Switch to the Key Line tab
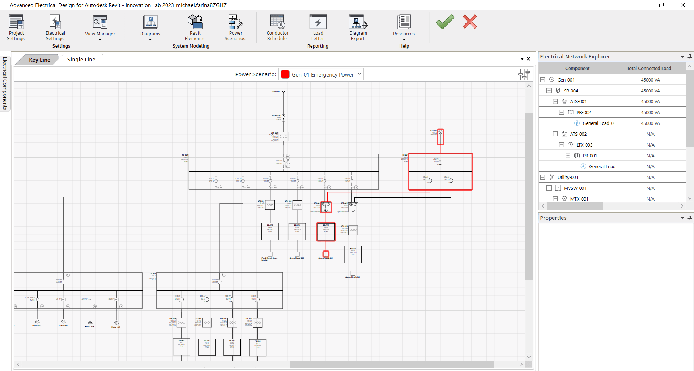Screen dimensions: 694x371 click(x=40, y=59)
